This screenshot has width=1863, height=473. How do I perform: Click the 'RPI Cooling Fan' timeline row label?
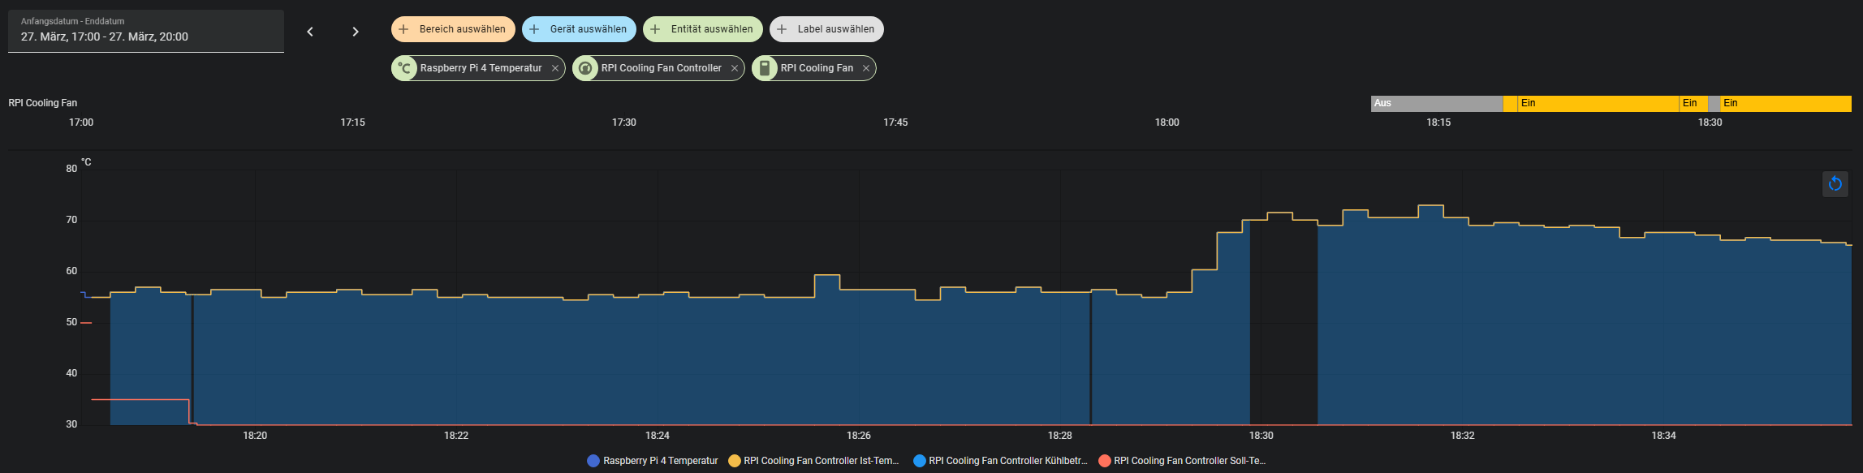tap(43, 103)
